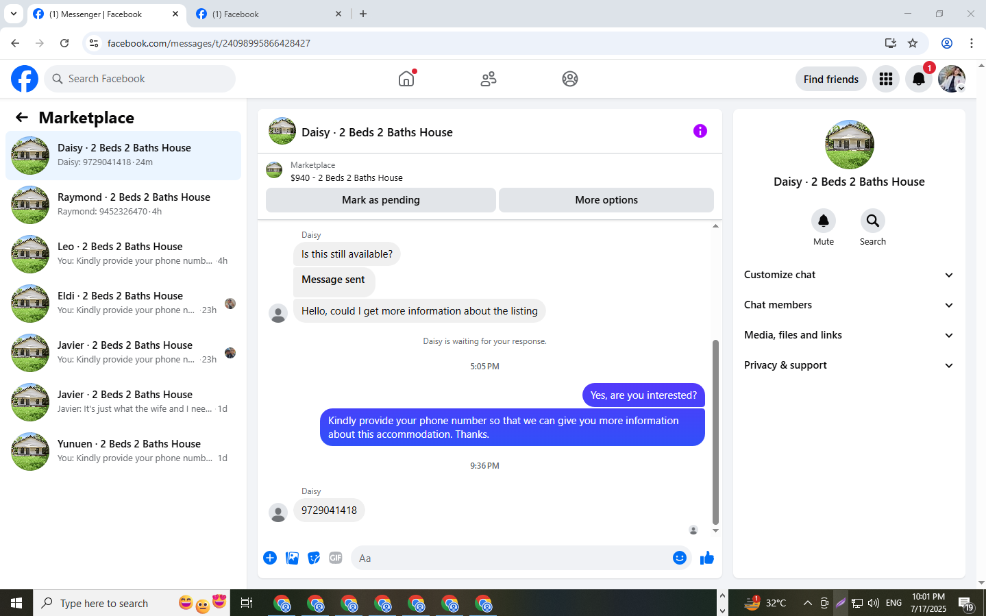The height and width of the screenshot is (616, 986).
Task: Select the Messenger | Facebook tab
Action: click(x=108, y=14)
